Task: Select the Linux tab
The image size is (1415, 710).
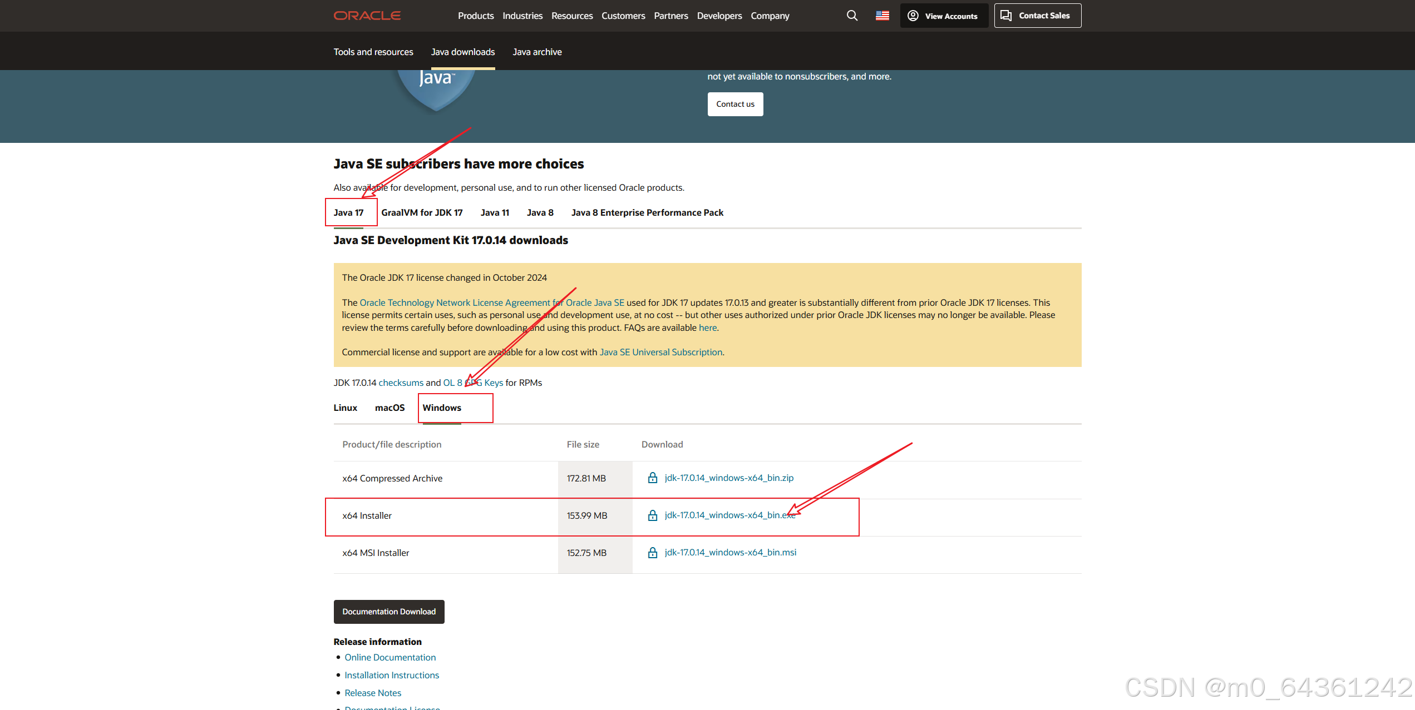Action: (345, 408)
